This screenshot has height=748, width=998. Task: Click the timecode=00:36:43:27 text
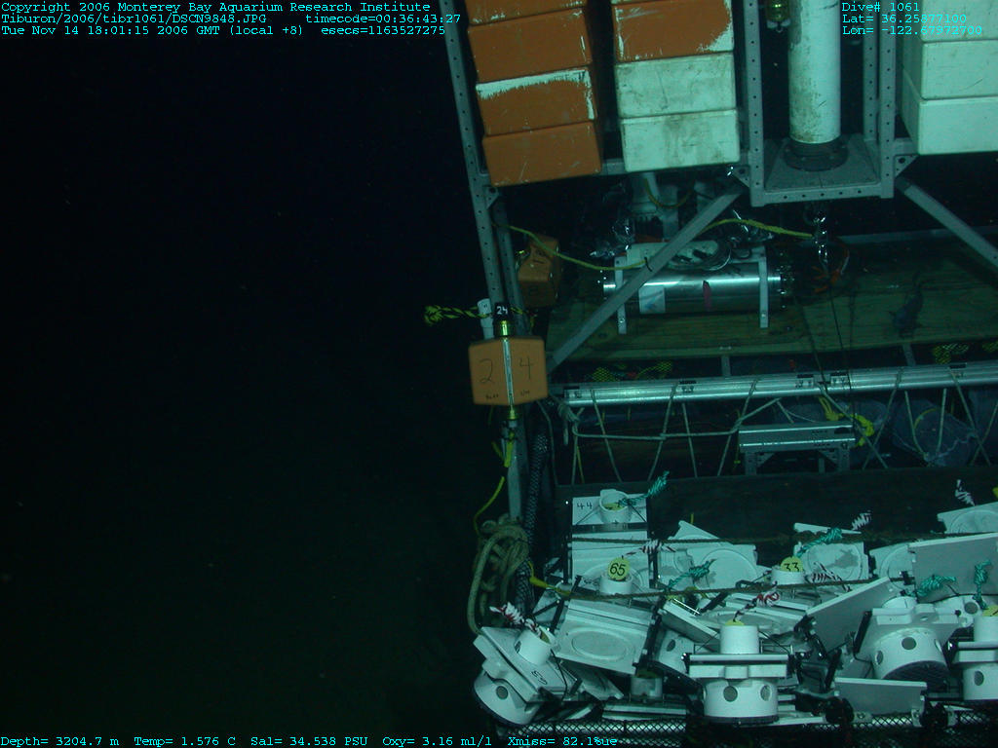coord(383,19)
